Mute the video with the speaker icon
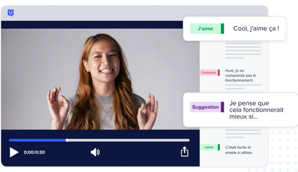The height and width of the screenshot is (172, 298). (x=95, y=152)
